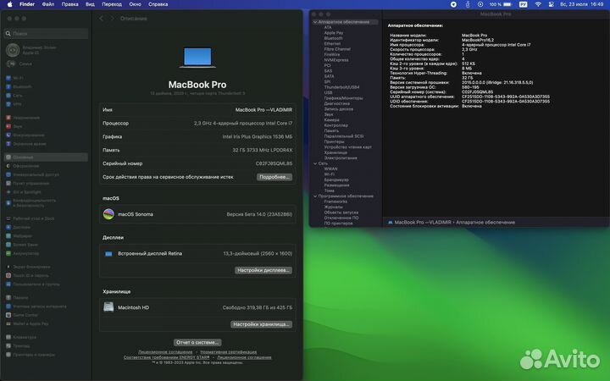This screenshot has height=381, width=610.
Task: Open the Apple ID account avatar
Action: pos(13,50)
